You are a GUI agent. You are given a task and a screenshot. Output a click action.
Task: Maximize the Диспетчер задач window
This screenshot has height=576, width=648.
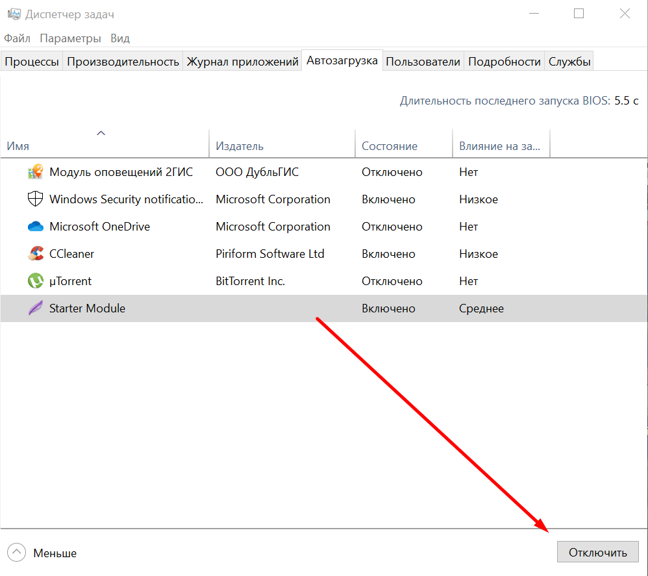(x=579, y=14)
